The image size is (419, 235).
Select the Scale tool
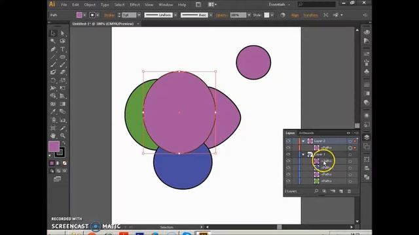click(x=63, y=80)
